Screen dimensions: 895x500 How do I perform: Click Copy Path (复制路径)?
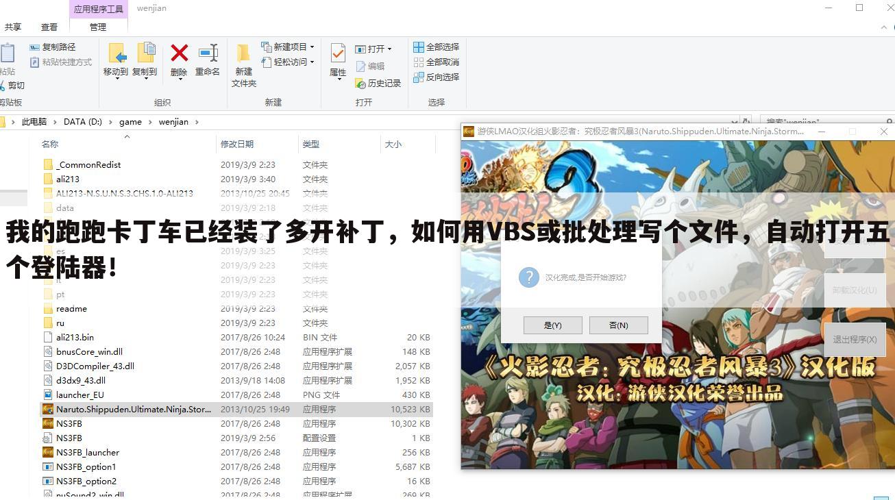[x=52, y=47]
